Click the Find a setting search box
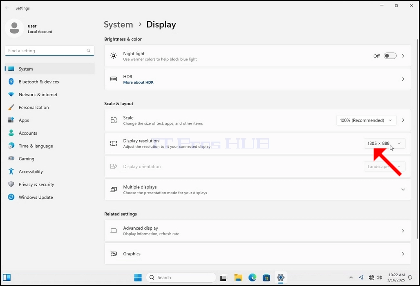 tap(49, 51)
